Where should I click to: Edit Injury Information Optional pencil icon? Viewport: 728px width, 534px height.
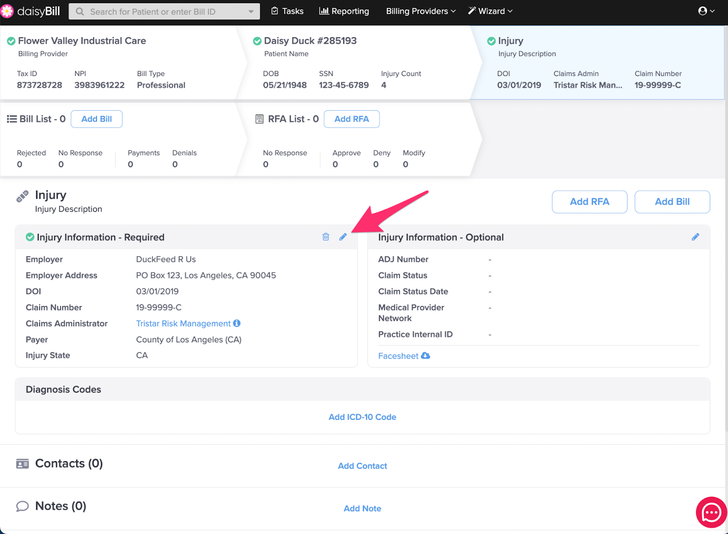click(695, 237)
